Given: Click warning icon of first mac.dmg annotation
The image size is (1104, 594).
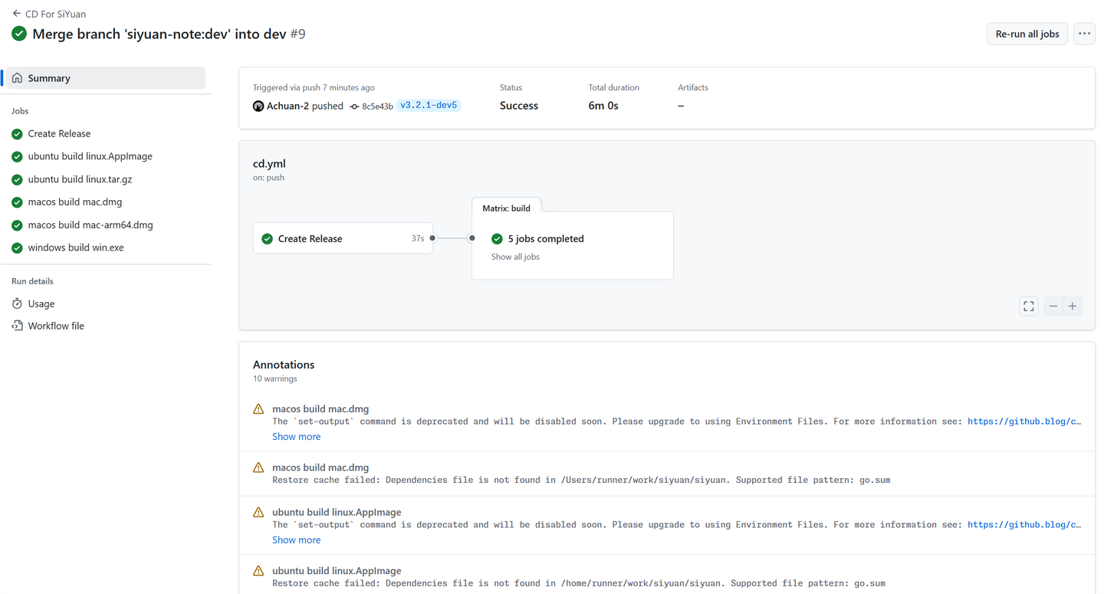Looking at the screenshot, I should tap(258, 409).
